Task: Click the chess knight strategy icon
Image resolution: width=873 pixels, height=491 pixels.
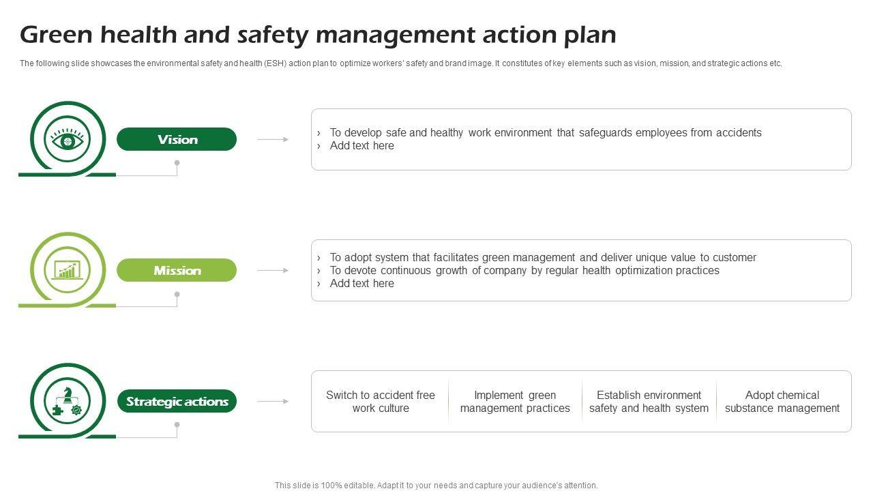Action: [67, 401]
